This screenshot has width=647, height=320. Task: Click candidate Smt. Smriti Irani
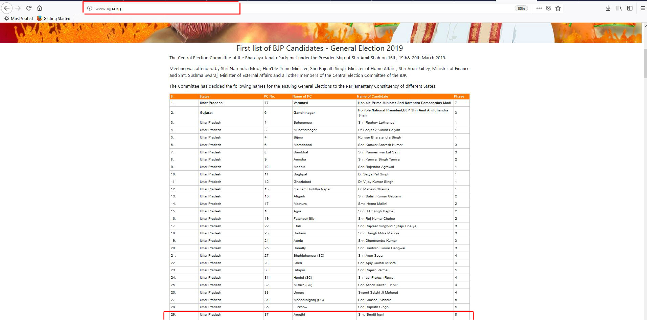pos(371,315)
